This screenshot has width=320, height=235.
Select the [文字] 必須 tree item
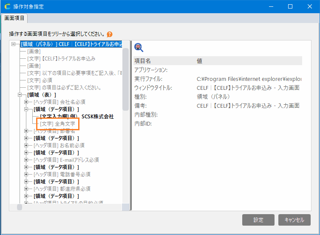(40, 80)
